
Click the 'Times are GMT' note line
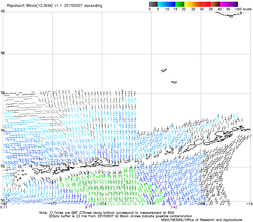pos(107,213)
